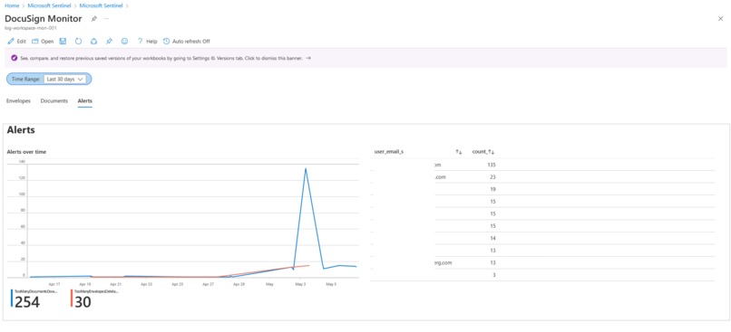731x332 pixels.
Task: Close the DocuSign Monitor pane with the X
Action: tap(720, 19)
